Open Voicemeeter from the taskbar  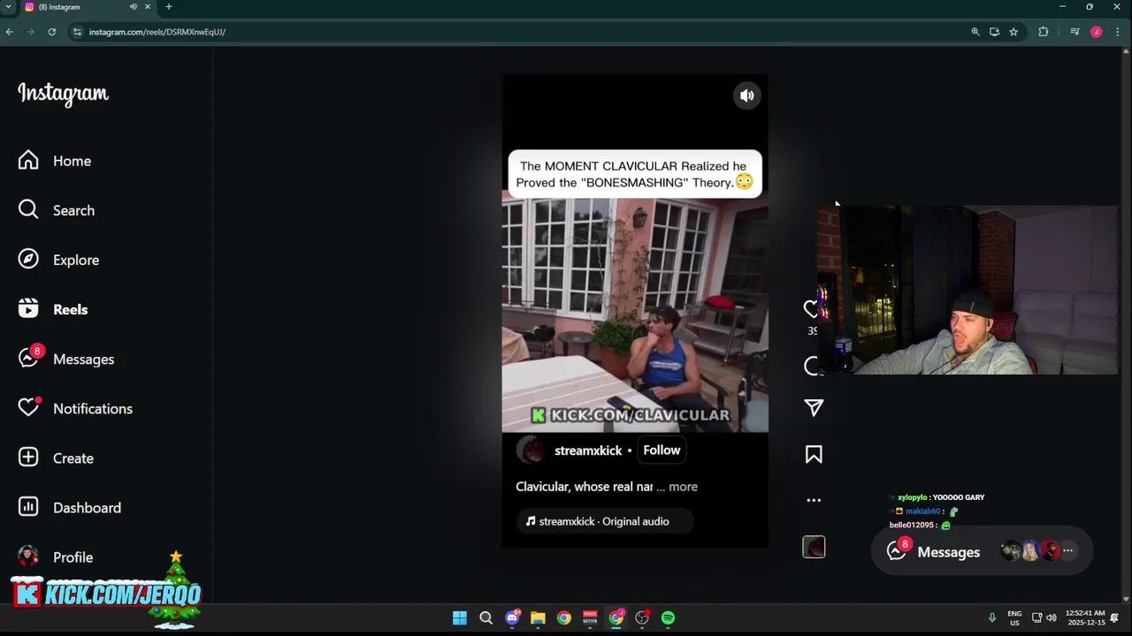590,617
